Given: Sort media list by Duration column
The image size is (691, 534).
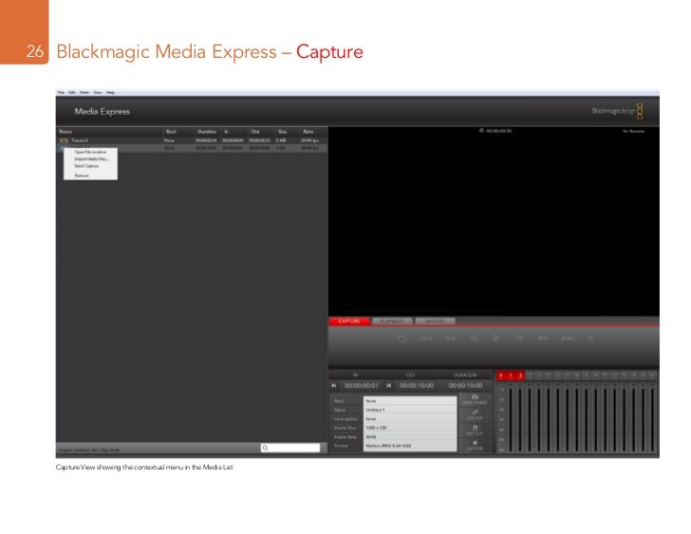Looking at the screenshot, I should 208,132.
